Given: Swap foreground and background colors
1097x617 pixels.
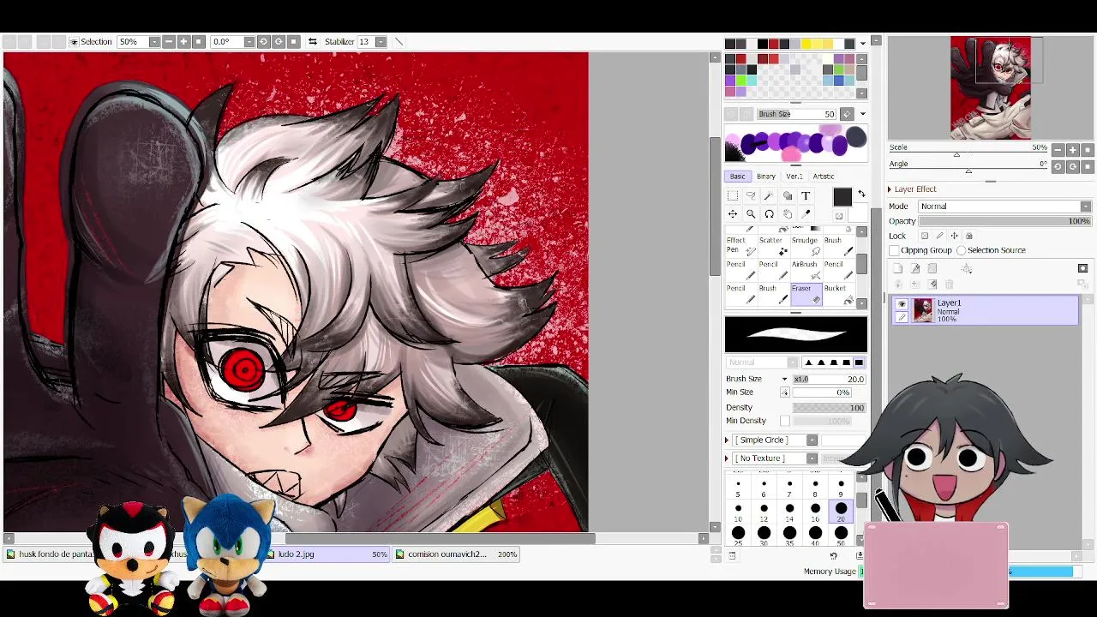Looking at the screenshot, I should pos(861,195).
